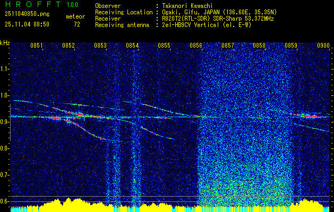The image size is (334, 212).
Task: Click the Receiver label
Action: click(x=108, y=19)
